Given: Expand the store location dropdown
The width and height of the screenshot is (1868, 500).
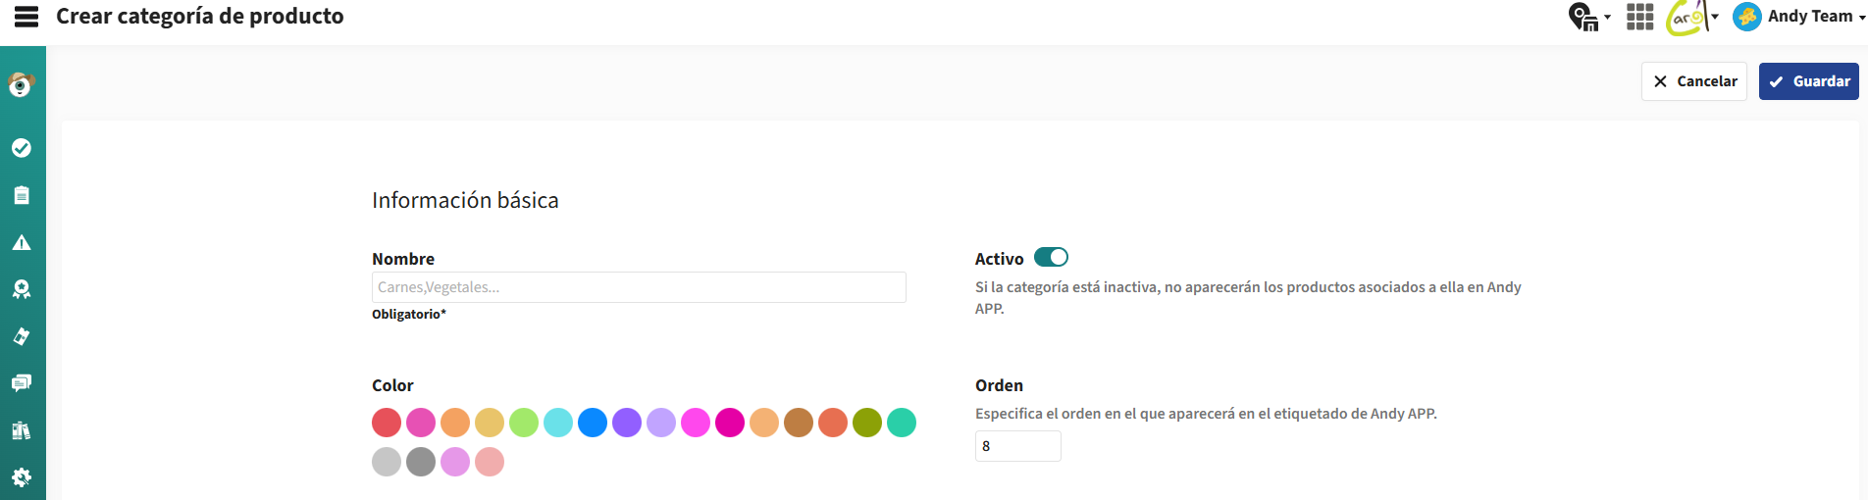Looking at the screenshot, I should (x=1589, y=17).
